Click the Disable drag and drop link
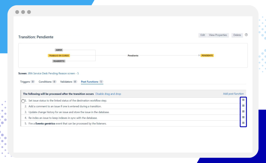The image size is (266, 163). [108, 94]
